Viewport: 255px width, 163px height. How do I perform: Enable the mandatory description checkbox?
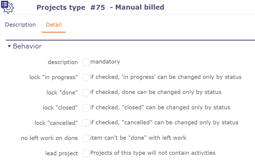pos(86,62)
